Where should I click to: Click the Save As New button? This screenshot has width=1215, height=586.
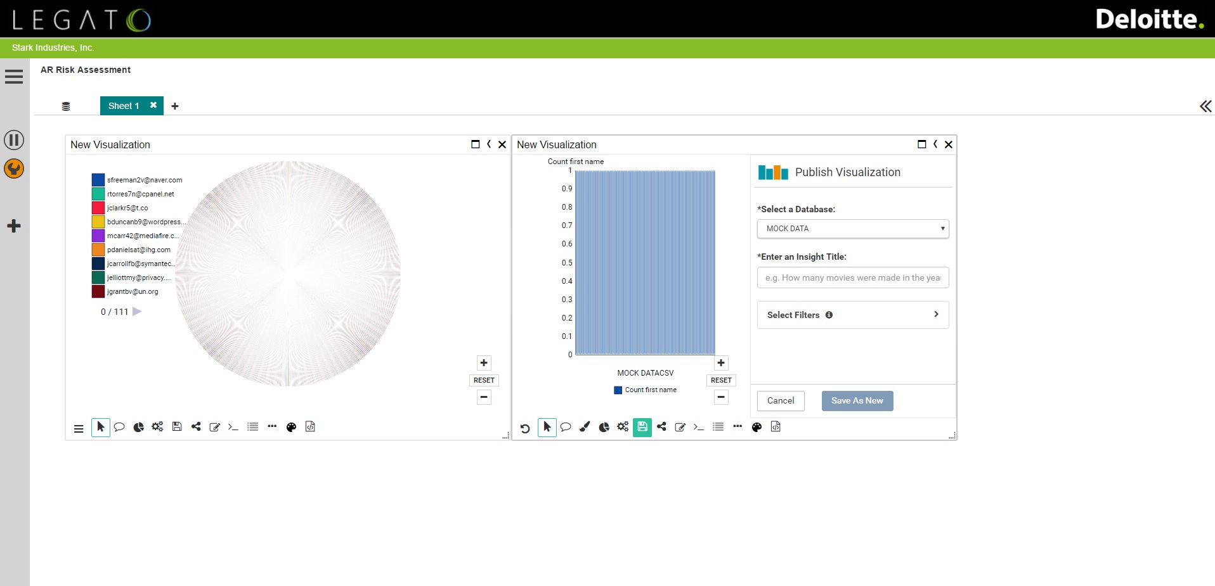(857, 401)
